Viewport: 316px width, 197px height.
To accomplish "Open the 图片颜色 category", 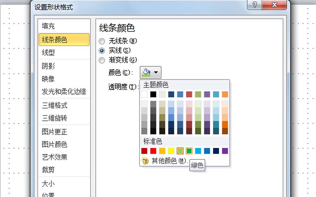I will [64, 144].
